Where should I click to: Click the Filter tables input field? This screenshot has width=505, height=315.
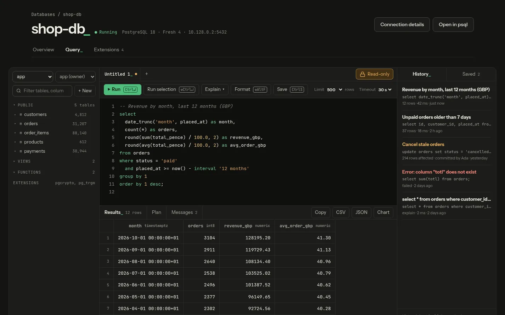tap(43, 91)
